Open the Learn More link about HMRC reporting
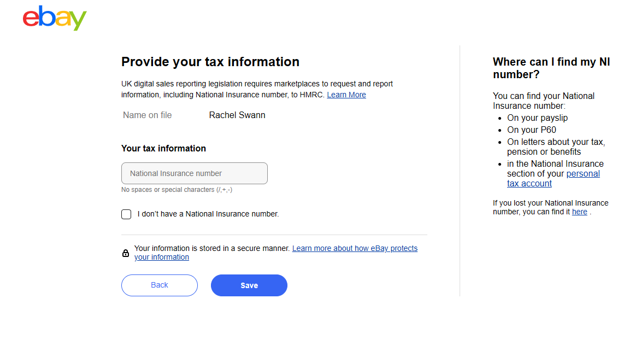This screenshot has width=641, height=351. 346,95
